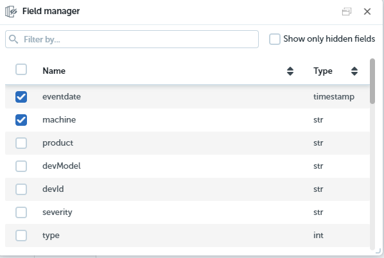This screenshot has height=258, width=384.
Task: Click the window restore icon in the header
Action: coord(347,12)
